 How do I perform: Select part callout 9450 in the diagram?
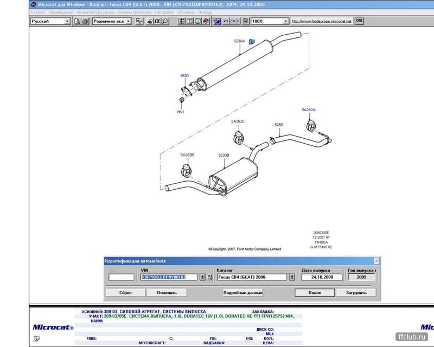point(185,75)
